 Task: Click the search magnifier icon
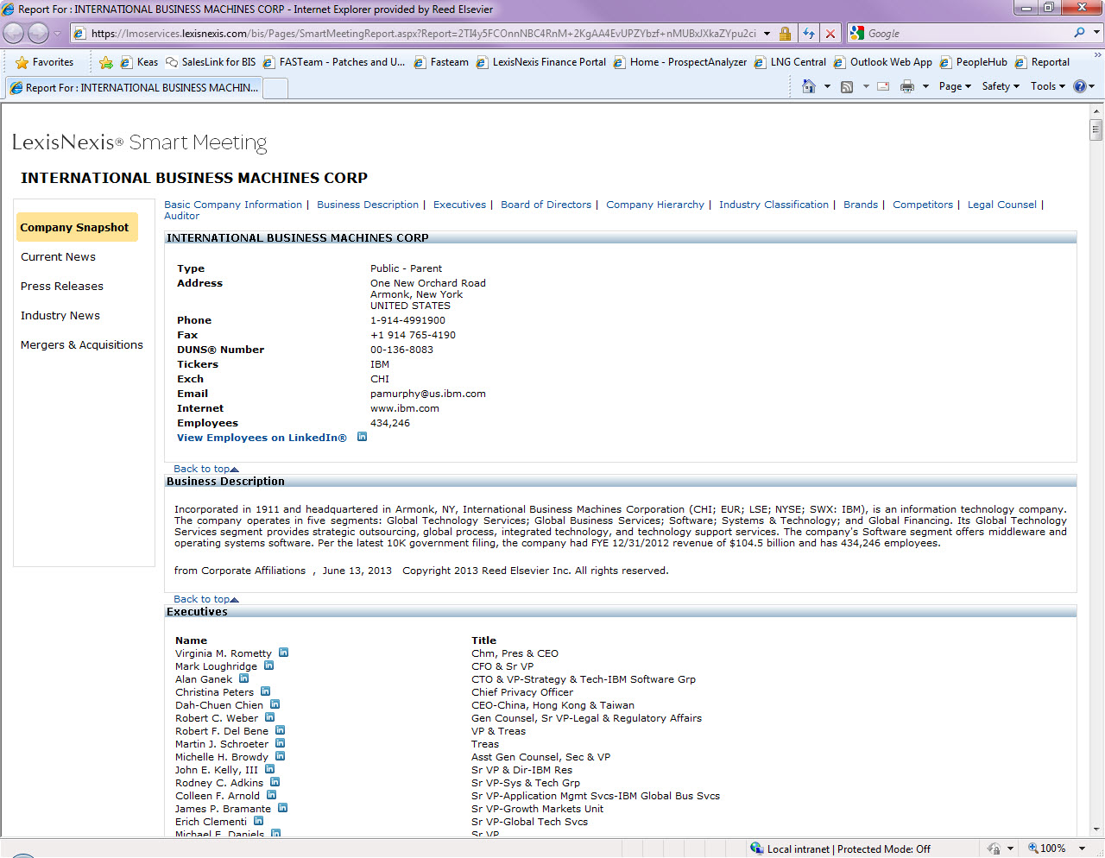tap(1079, 33)
